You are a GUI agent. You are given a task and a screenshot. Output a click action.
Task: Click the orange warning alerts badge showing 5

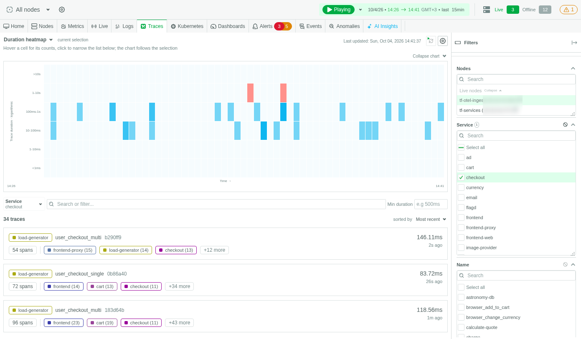coord(287,26)
